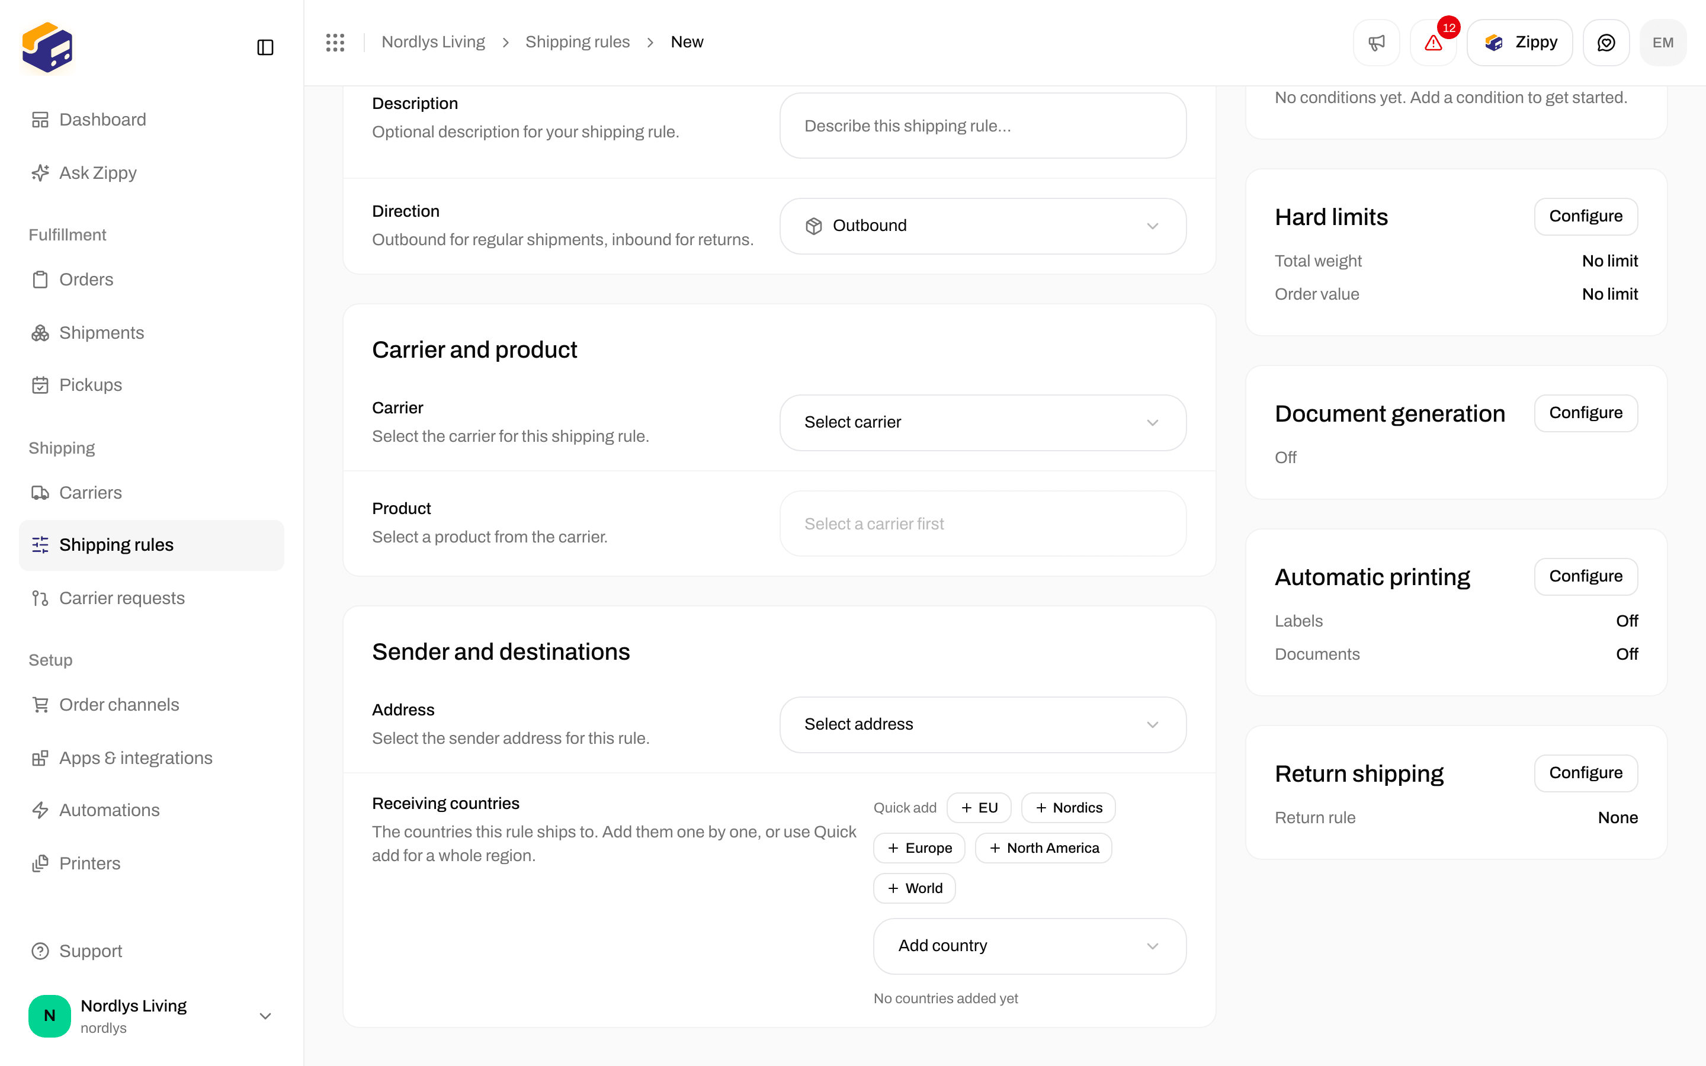Viewport: 1706px width, 1066px height.
Task: Quick add Nordics countries
Action: point(1068,808)
